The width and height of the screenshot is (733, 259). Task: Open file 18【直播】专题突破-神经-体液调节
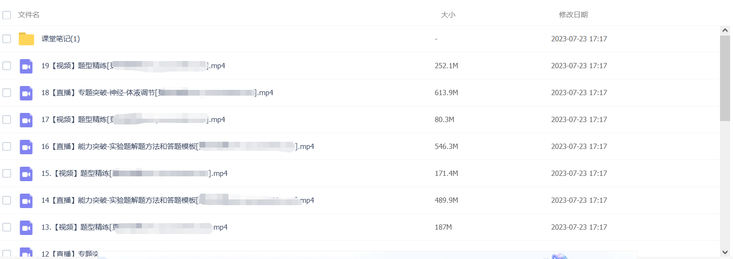[157, 93]
